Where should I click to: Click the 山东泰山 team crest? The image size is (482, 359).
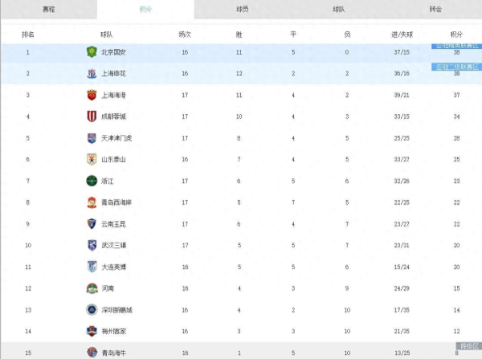tap(92, 159)
